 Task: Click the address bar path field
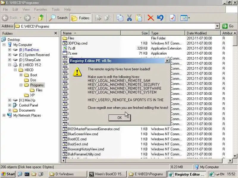[115, 26]
